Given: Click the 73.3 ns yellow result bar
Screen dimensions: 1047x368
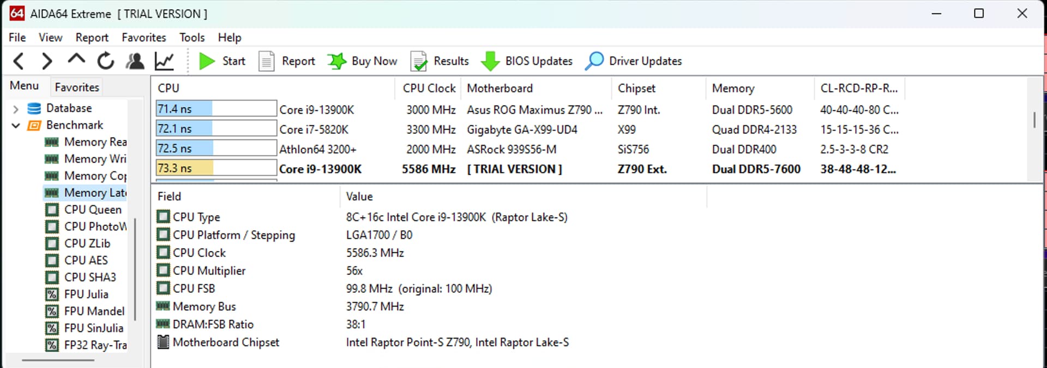Looking at the screenshot, I should click(x=215, y=169).
